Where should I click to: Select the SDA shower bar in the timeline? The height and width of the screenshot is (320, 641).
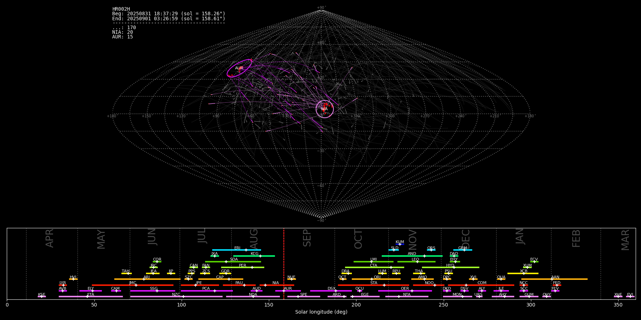(233, 262)
